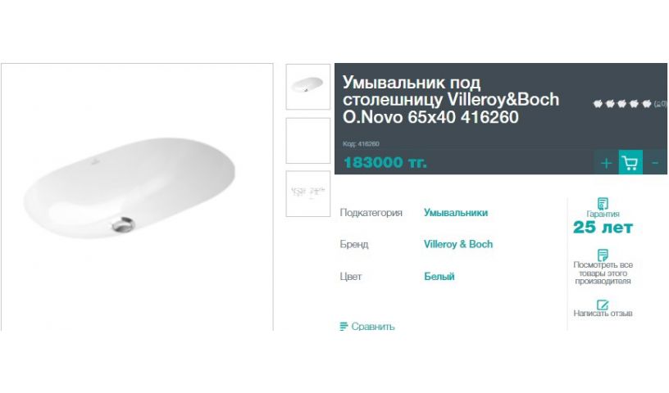Open the Villeroy & Boch brand link

458,244
